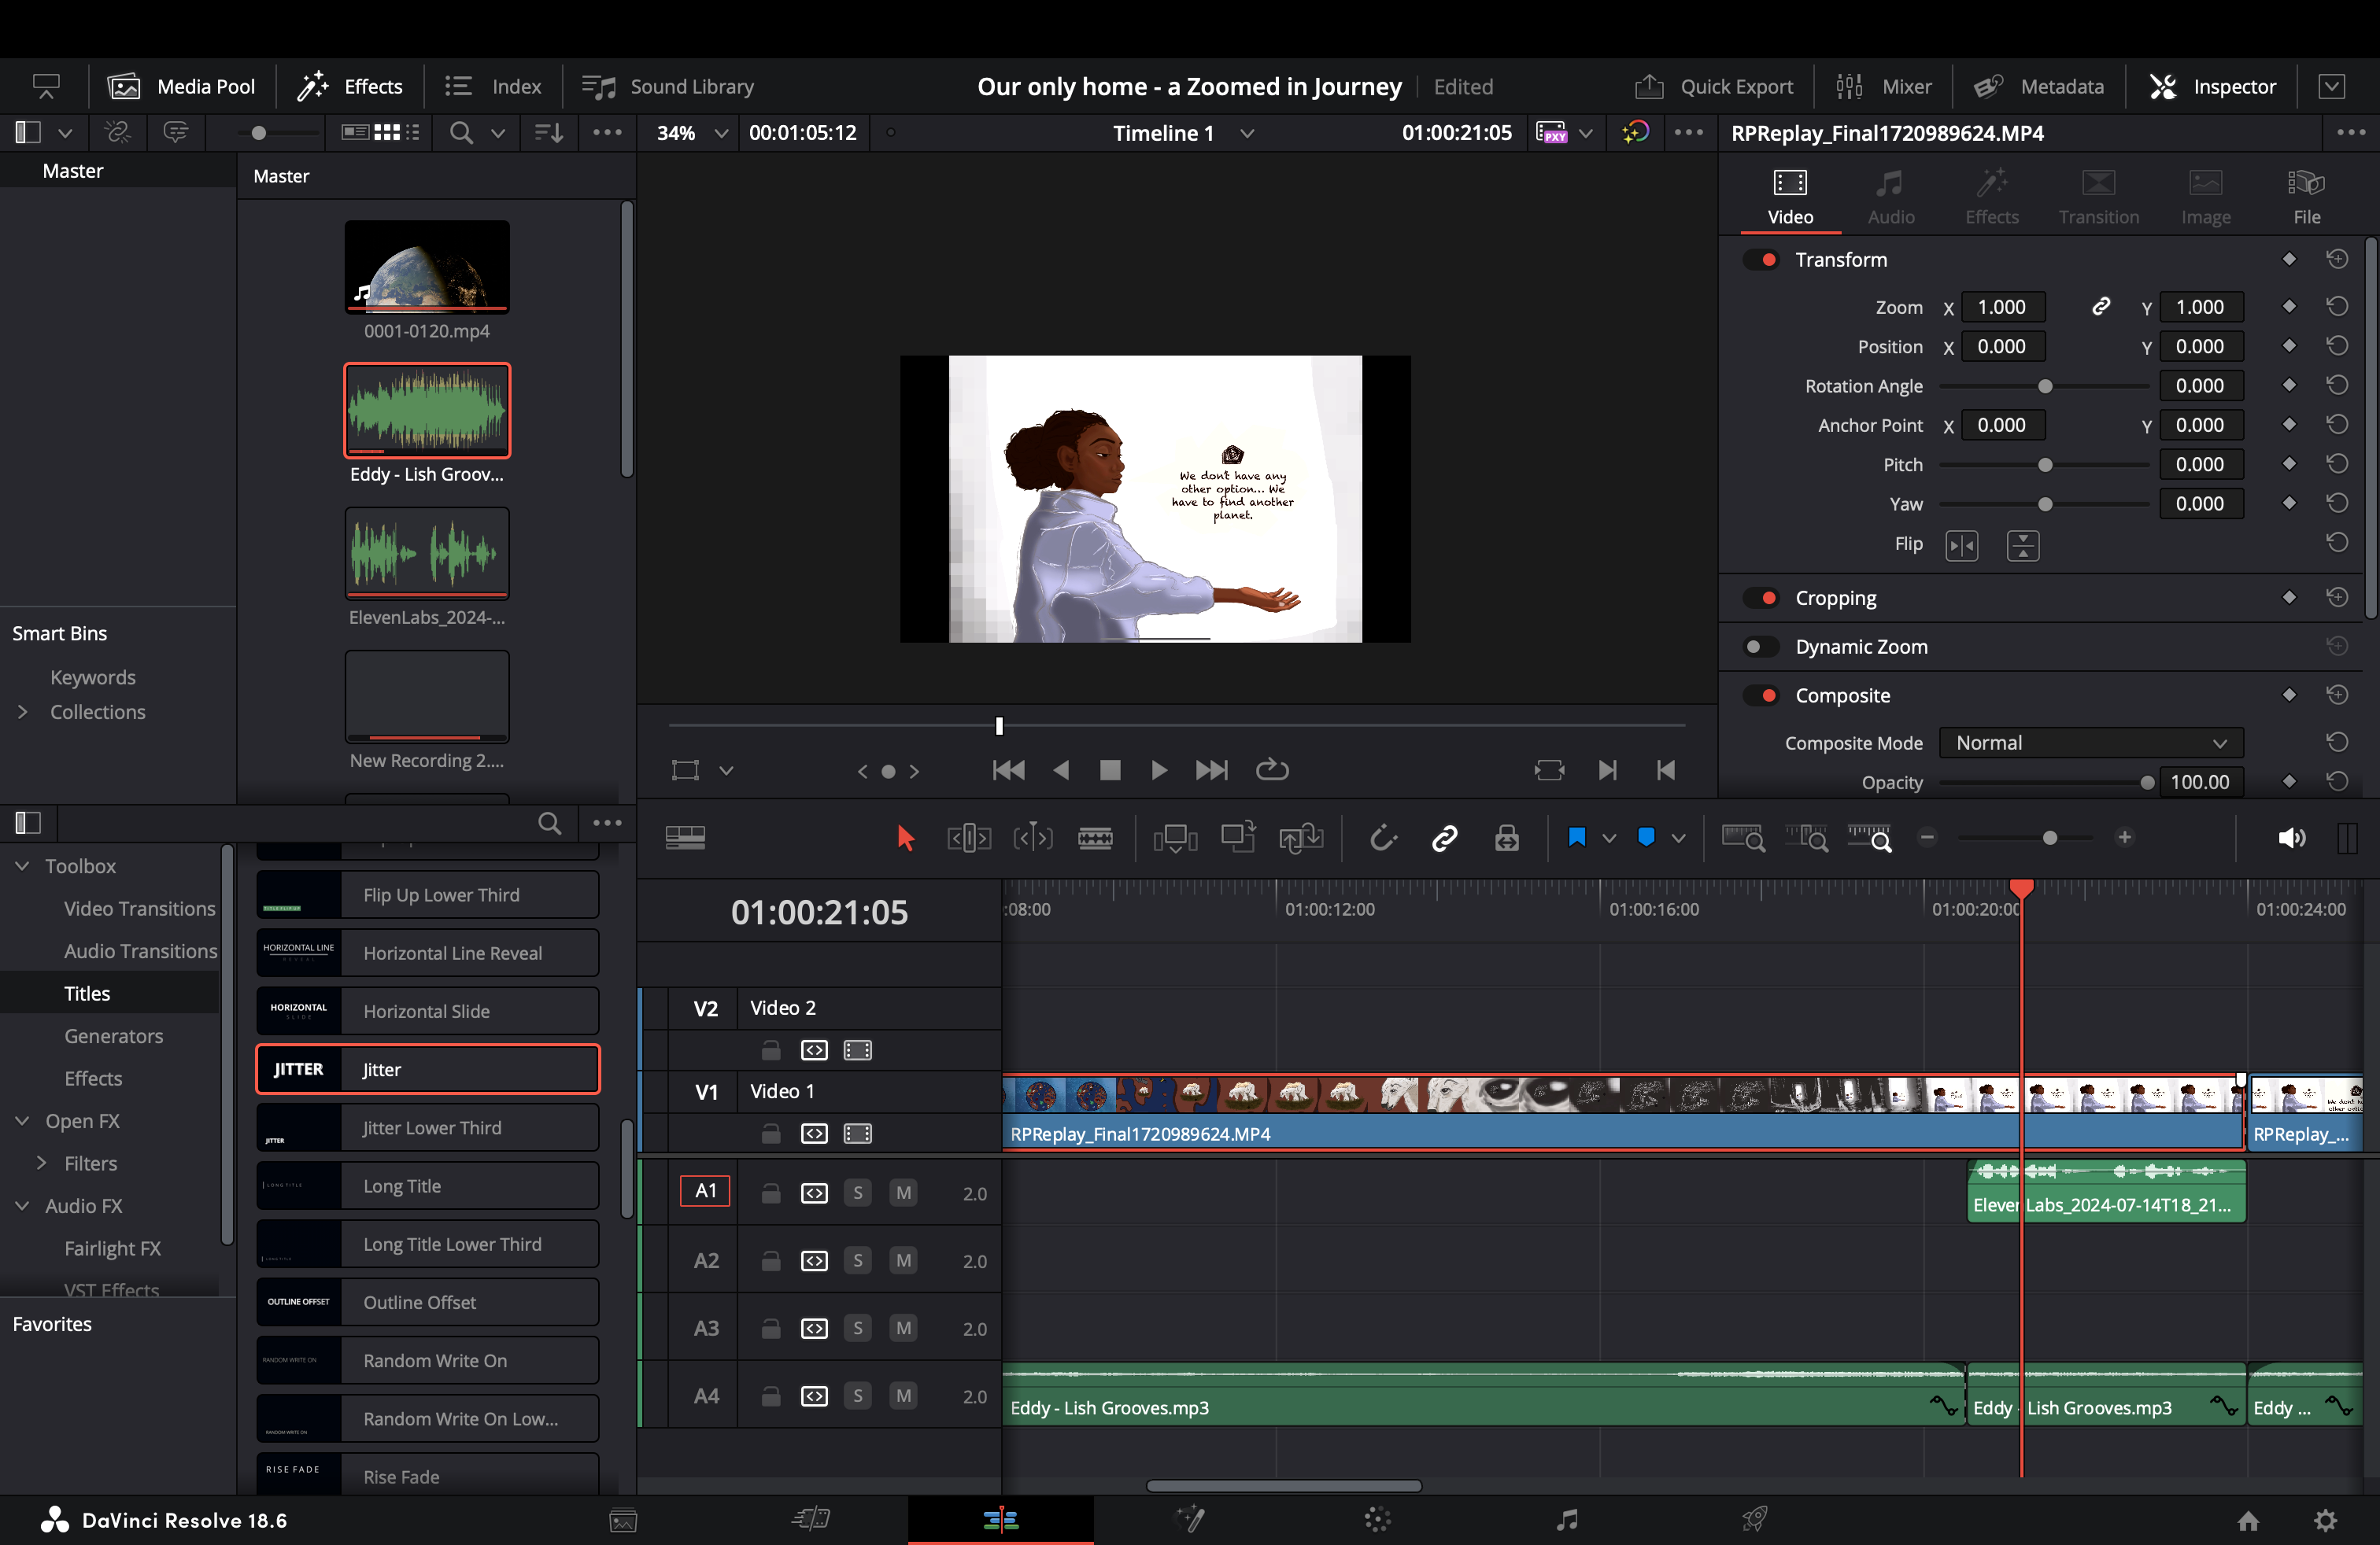This screenshot has height=1545, width=2380.
Task: Select Video Transitions in Toolbox
Action: [140, 909]
